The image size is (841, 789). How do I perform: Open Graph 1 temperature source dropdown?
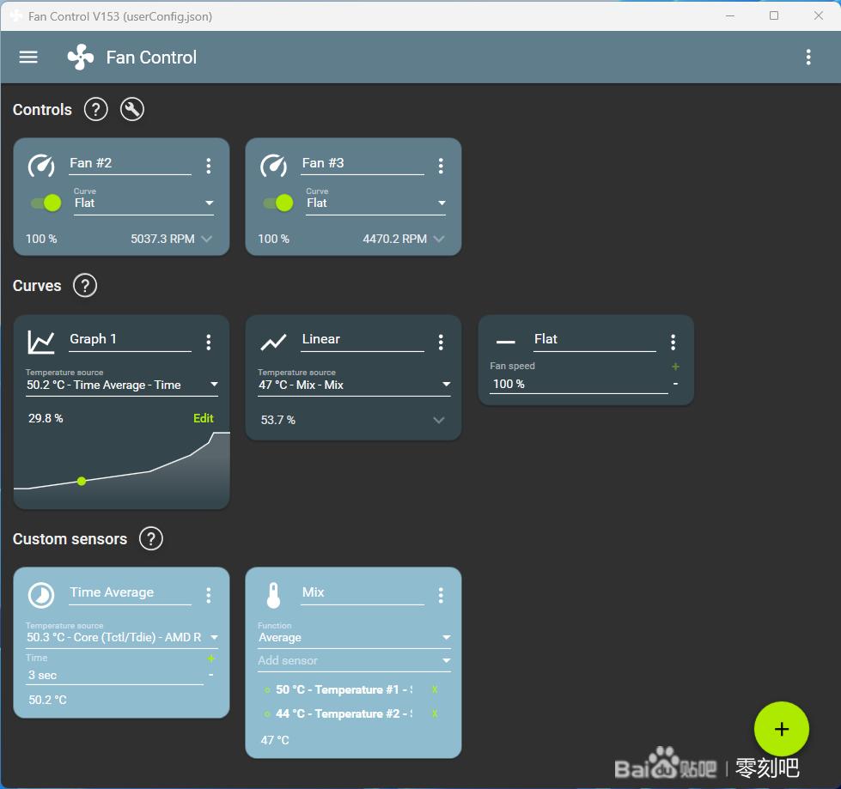point(122,385)
